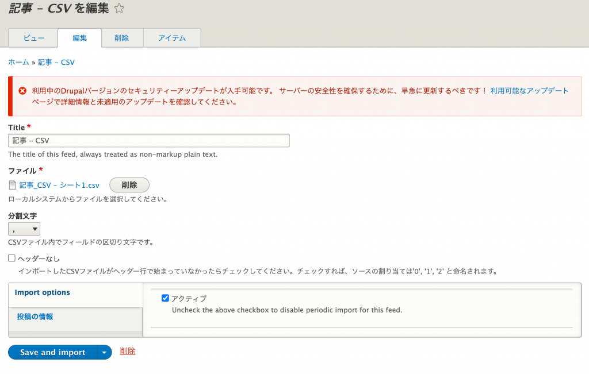
Task: Go to ホーム breadcrumb link
Action: tap(18, 62)
